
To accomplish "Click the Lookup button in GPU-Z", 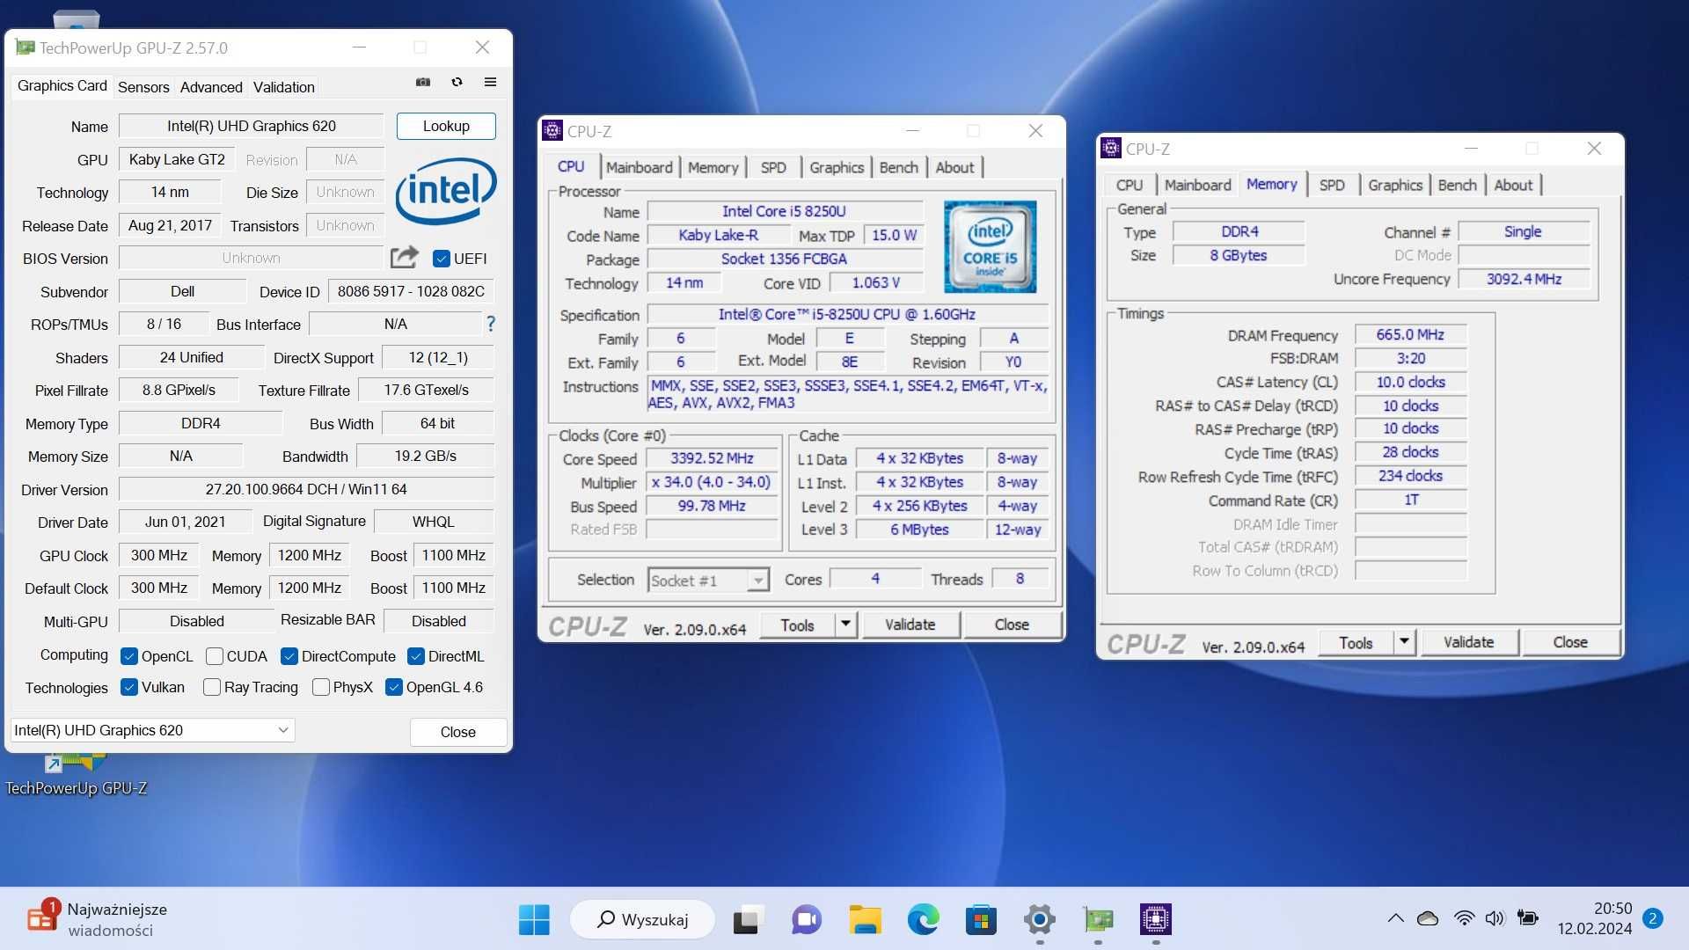I will 446,126.
